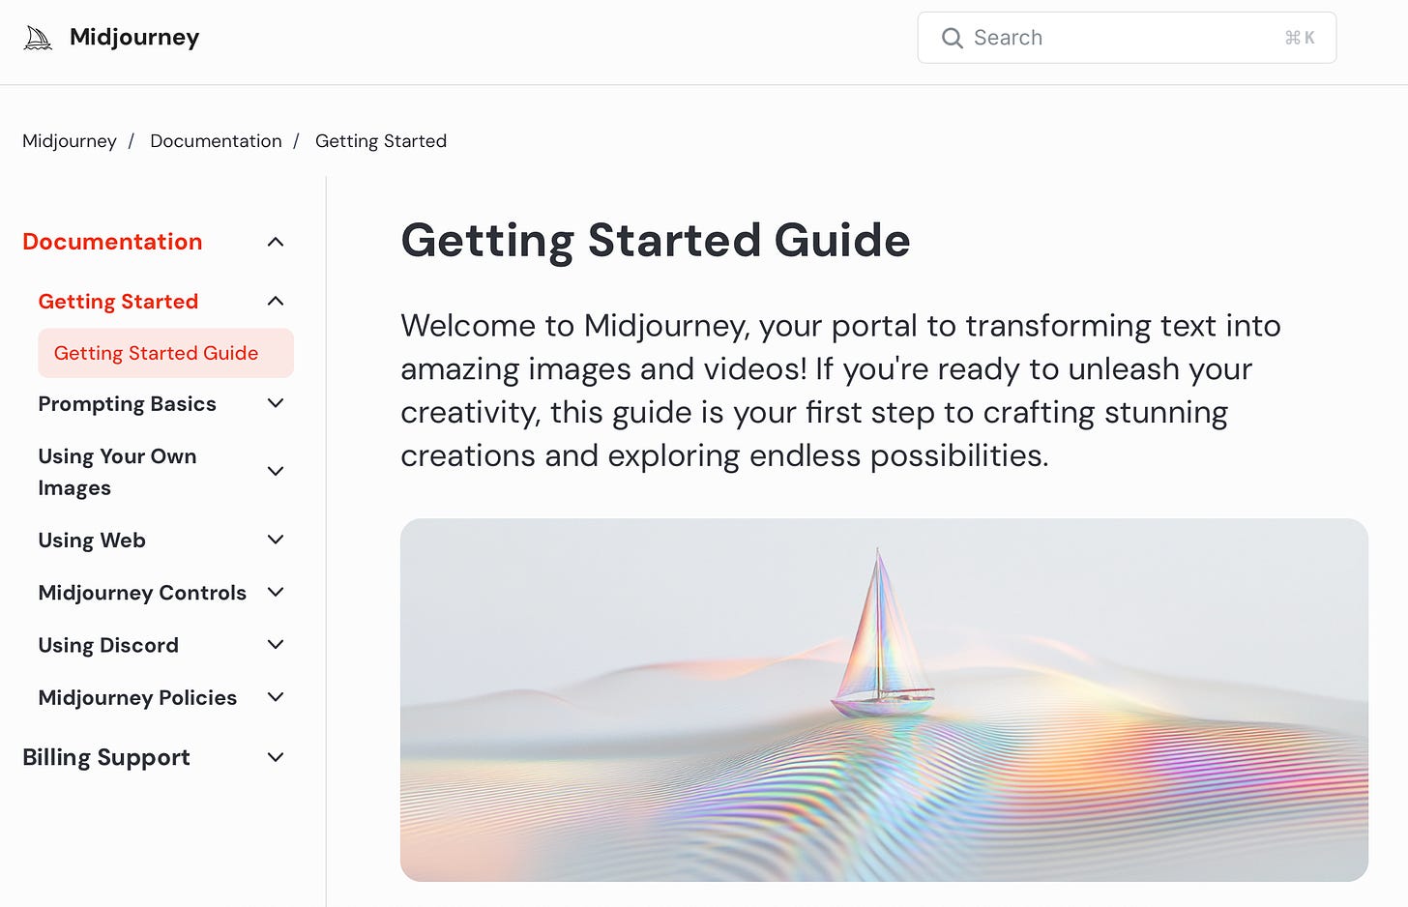The image size is (1408, 907).
Task: Open the Midjourney site title link
Action: (134, 38)
